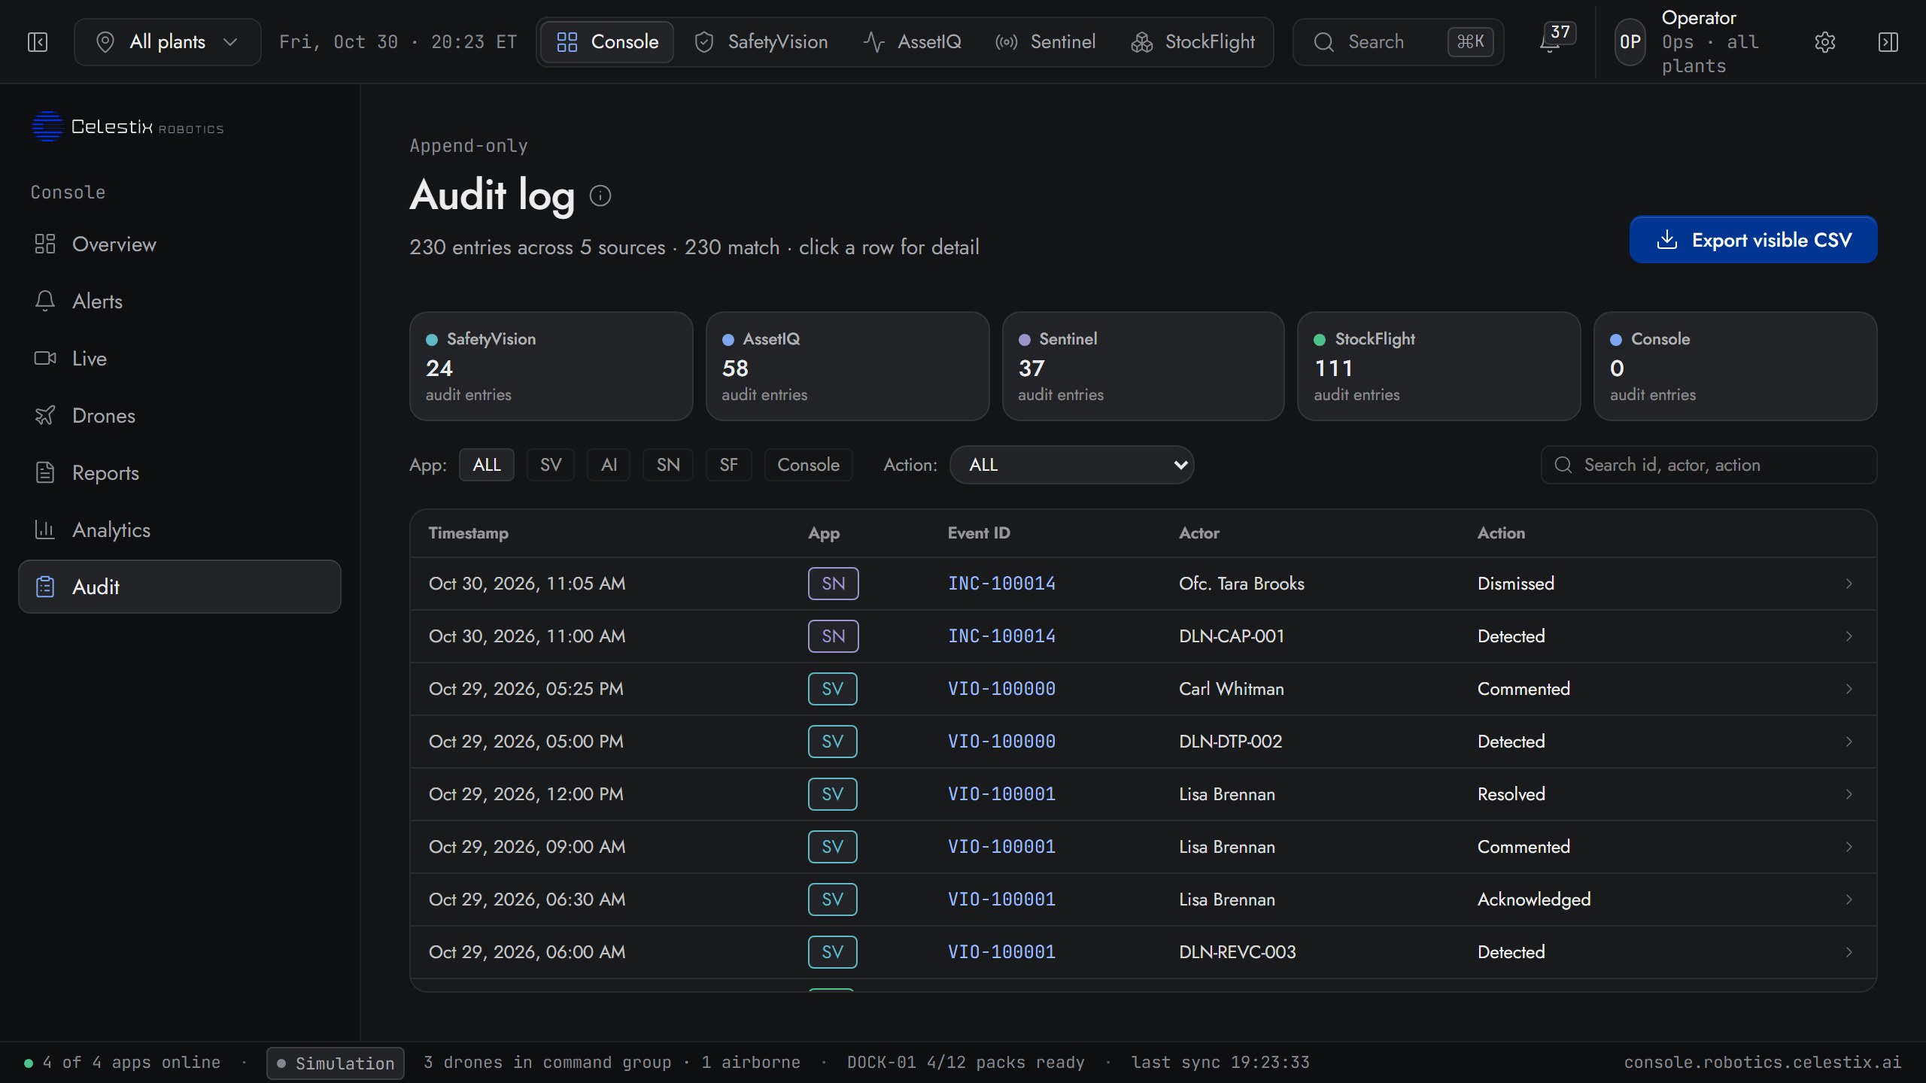Expand the All plants selector

167,42
